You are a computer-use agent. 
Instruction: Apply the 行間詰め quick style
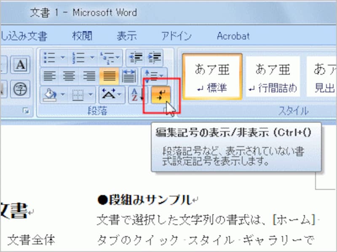pyautogui.click(x=273, y=76)
